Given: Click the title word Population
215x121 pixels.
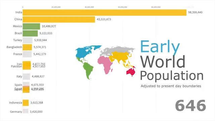Looking at the screenshot, I should [172, 76].
